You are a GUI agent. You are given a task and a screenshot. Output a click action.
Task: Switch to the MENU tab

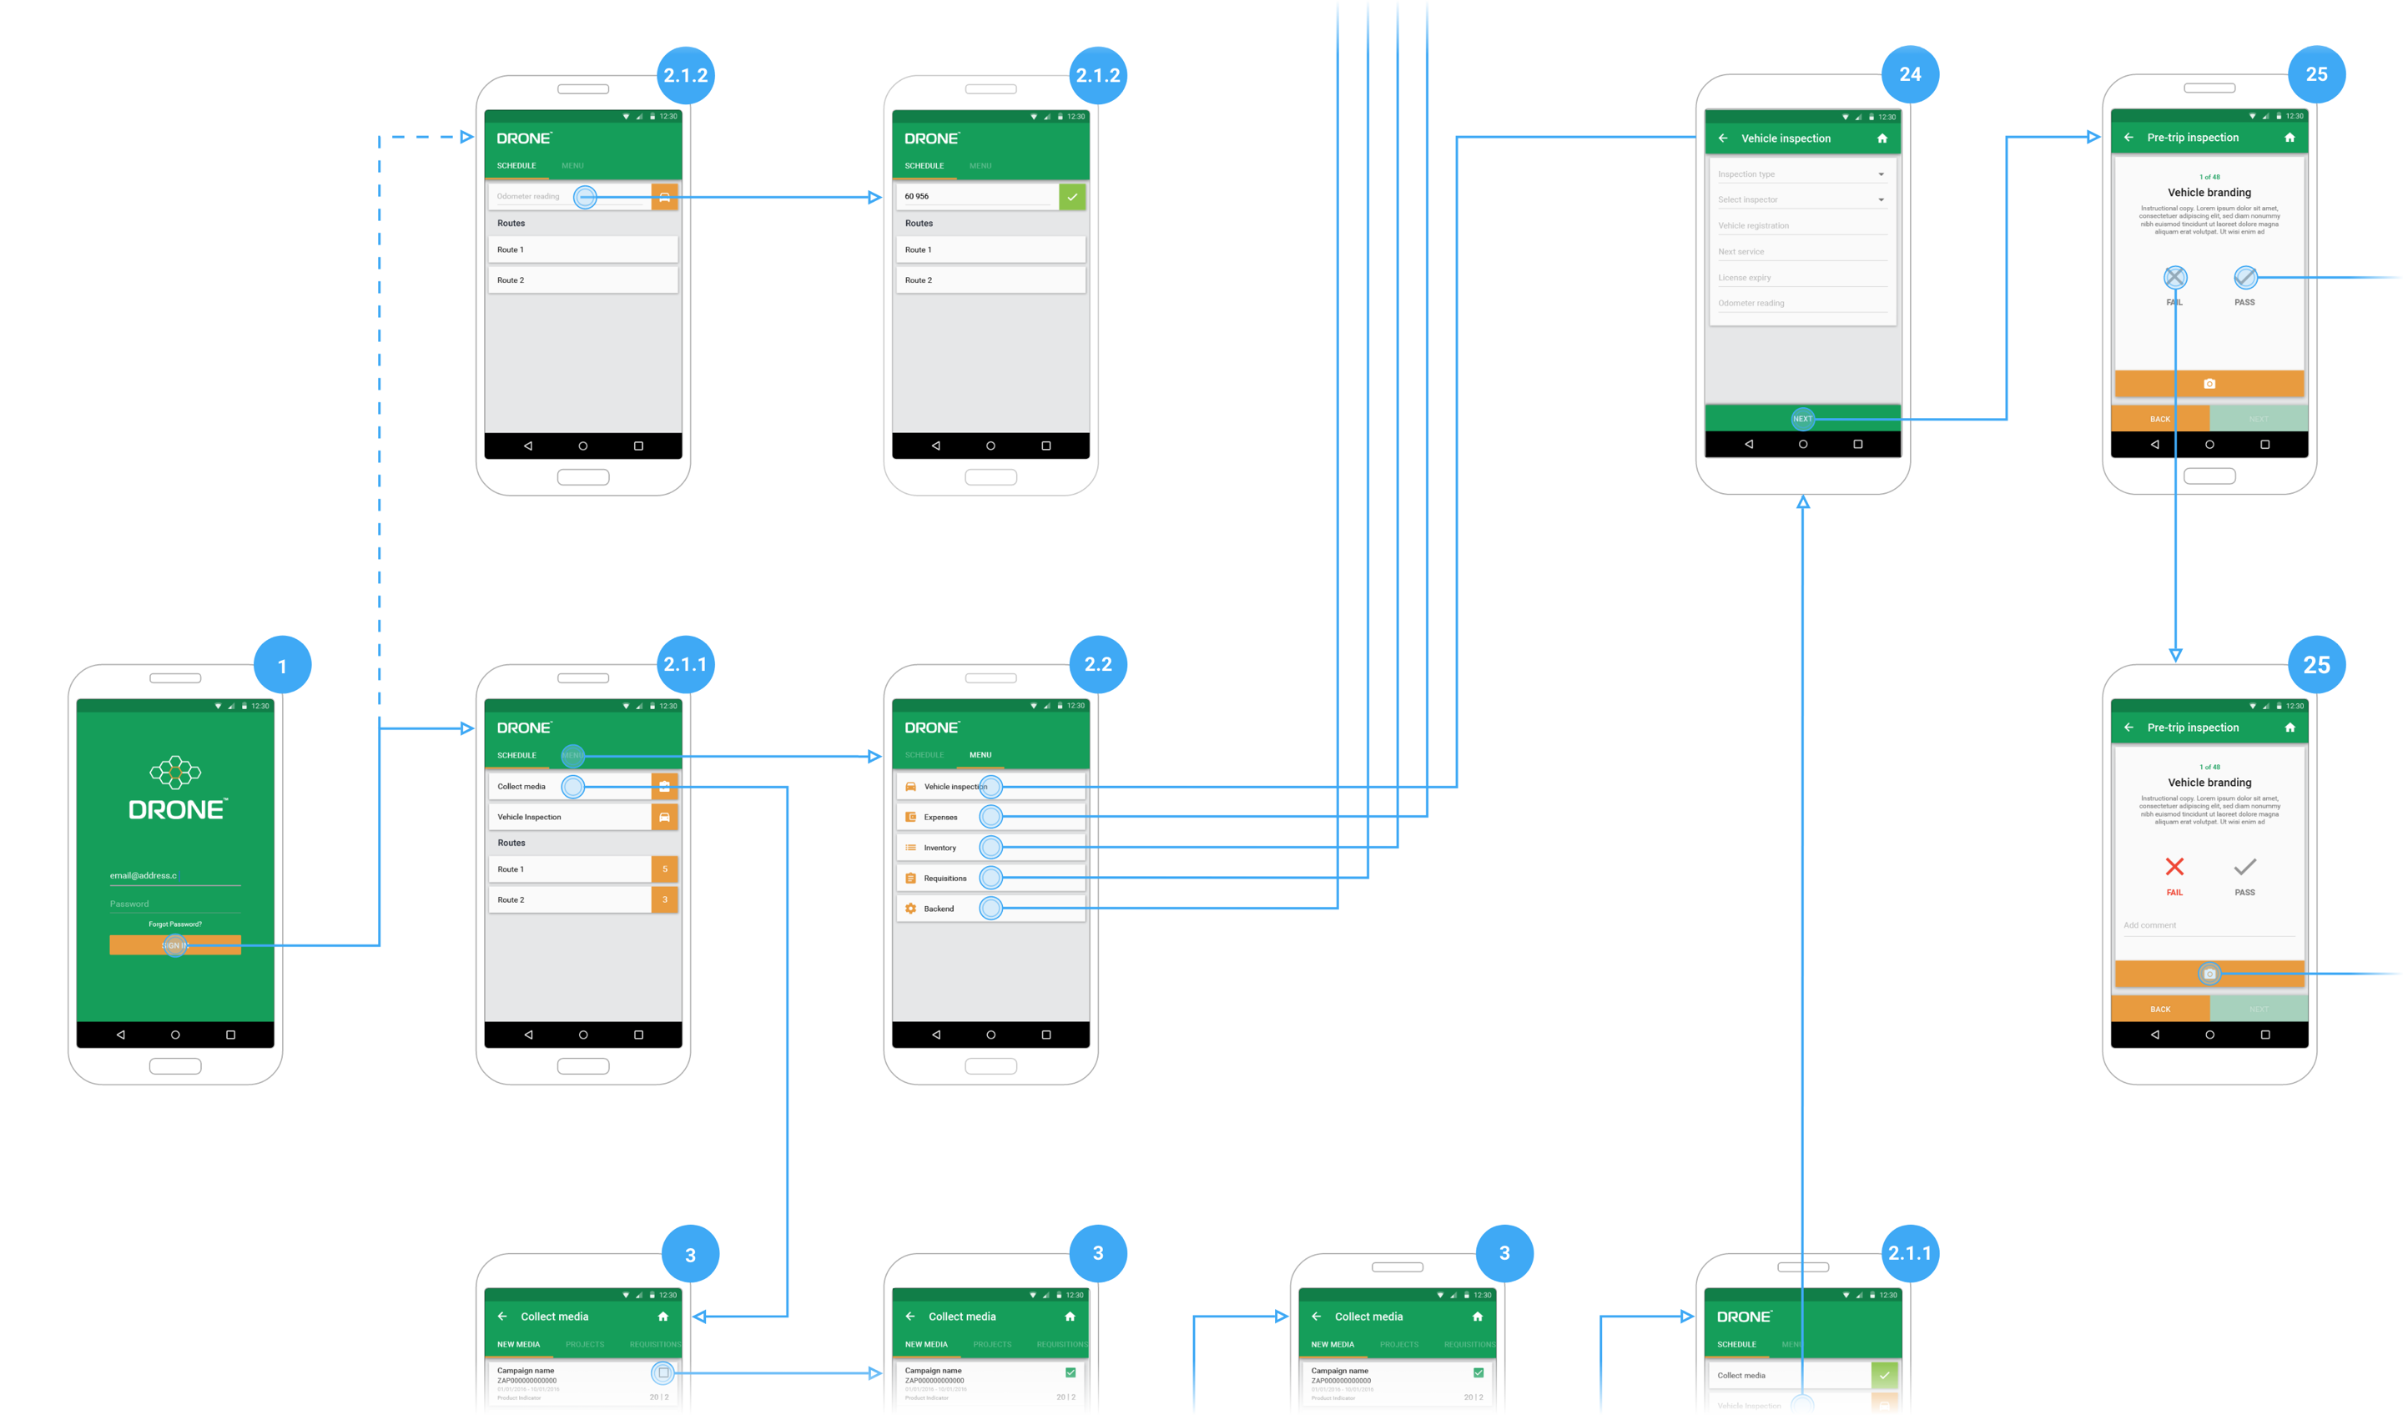click(x=573, y=754)
